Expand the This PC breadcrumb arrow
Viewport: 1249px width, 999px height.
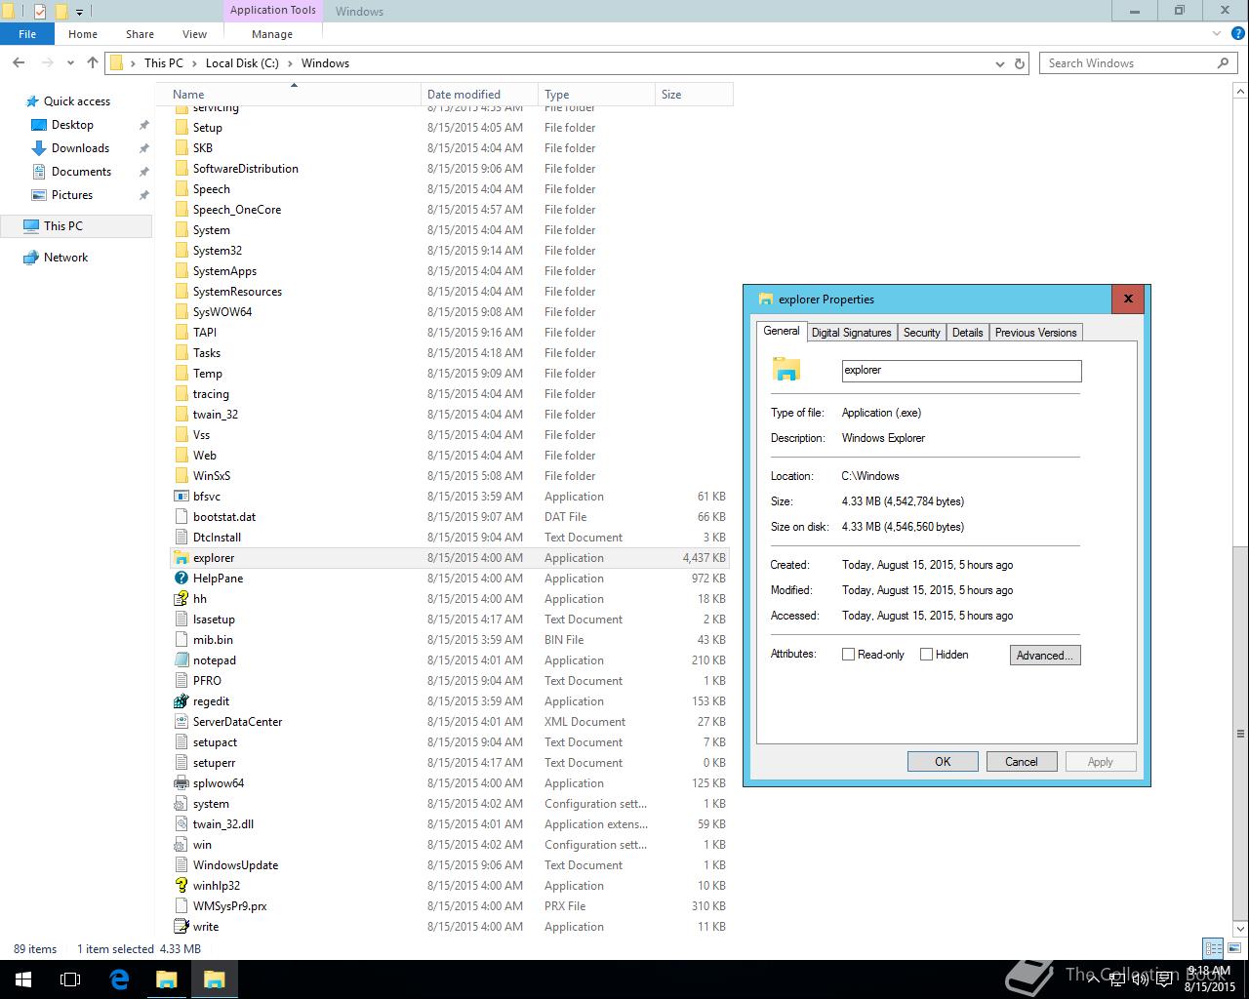click(194, 63)
